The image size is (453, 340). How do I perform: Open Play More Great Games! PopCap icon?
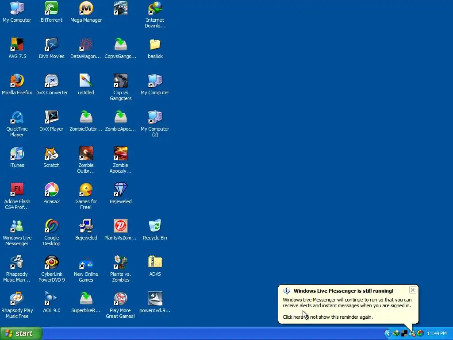(120, 305)
